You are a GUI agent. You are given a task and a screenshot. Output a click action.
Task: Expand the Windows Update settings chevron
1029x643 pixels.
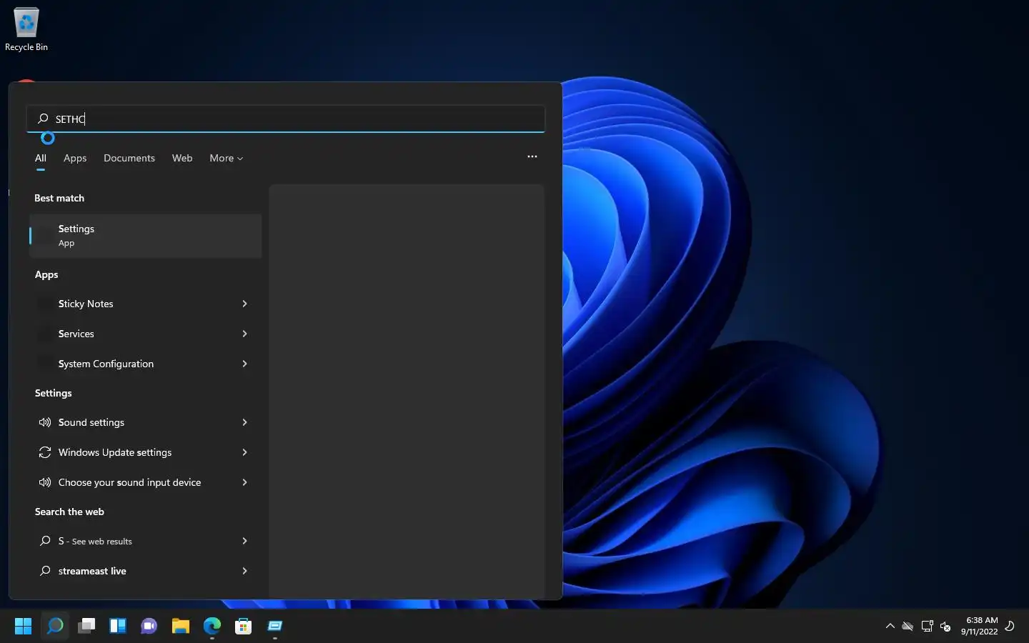point(244,452)
